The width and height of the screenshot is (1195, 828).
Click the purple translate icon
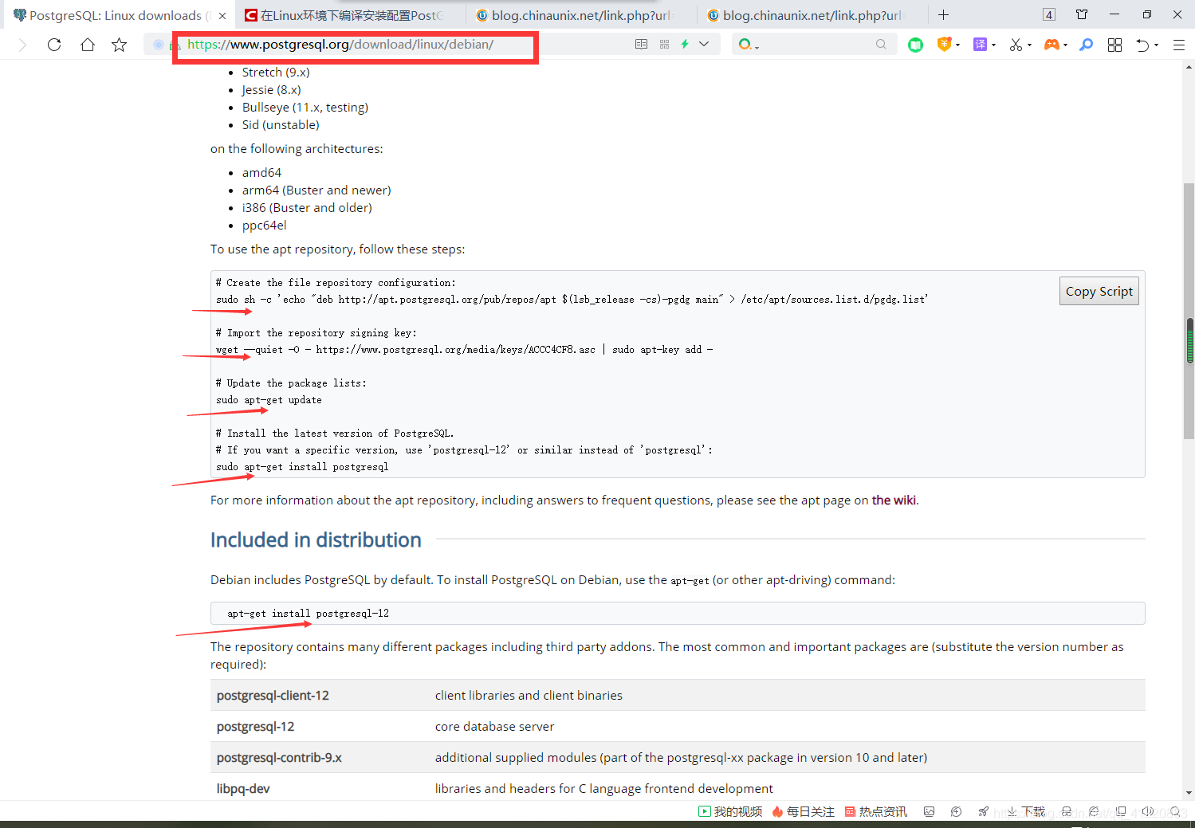pos(981,45)
